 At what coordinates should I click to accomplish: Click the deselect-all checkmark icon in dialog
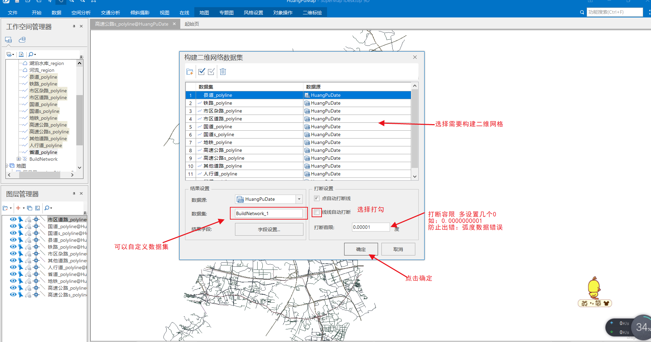[211, 71]
